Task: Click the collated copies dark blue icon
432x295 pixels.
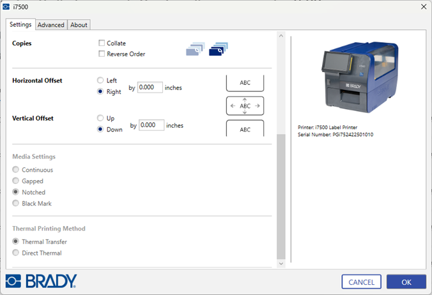Action: [219, 49]
